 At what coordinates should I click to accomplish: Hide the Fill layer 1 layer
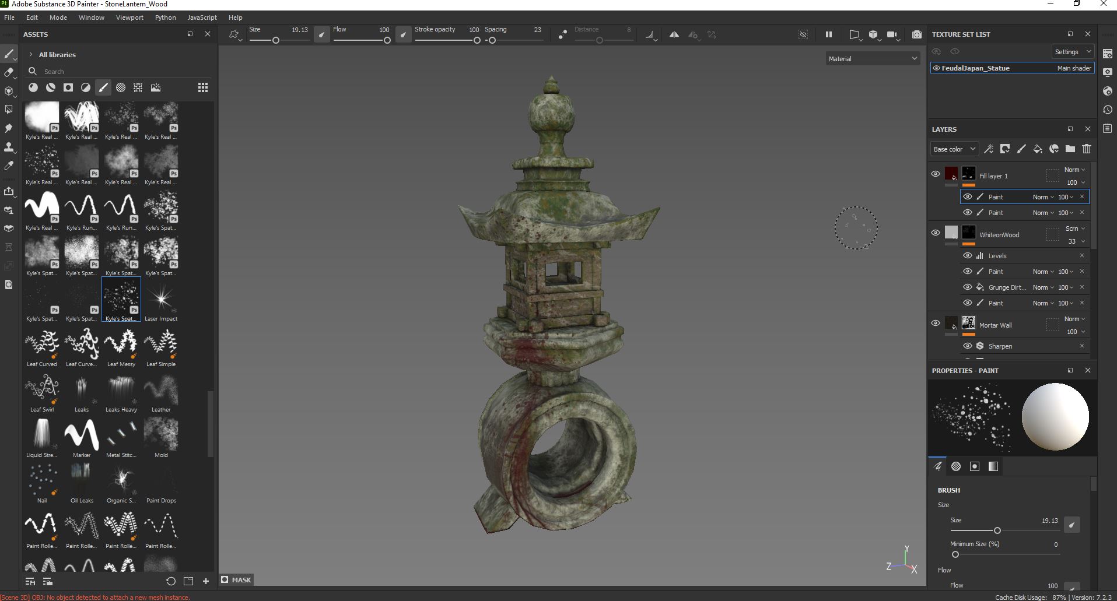[x=936, y=174]
